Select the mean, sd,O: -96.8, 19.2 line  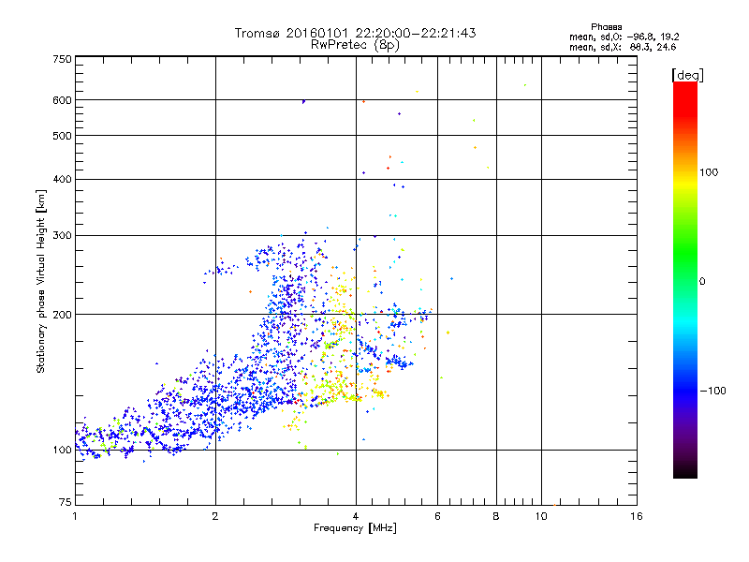624,37
